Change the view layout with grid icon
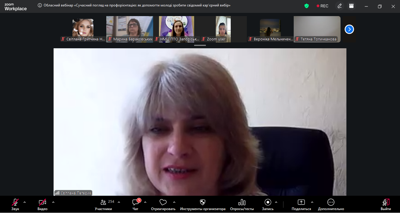Screen dimensions: 400x213 (x=351, y=6)
